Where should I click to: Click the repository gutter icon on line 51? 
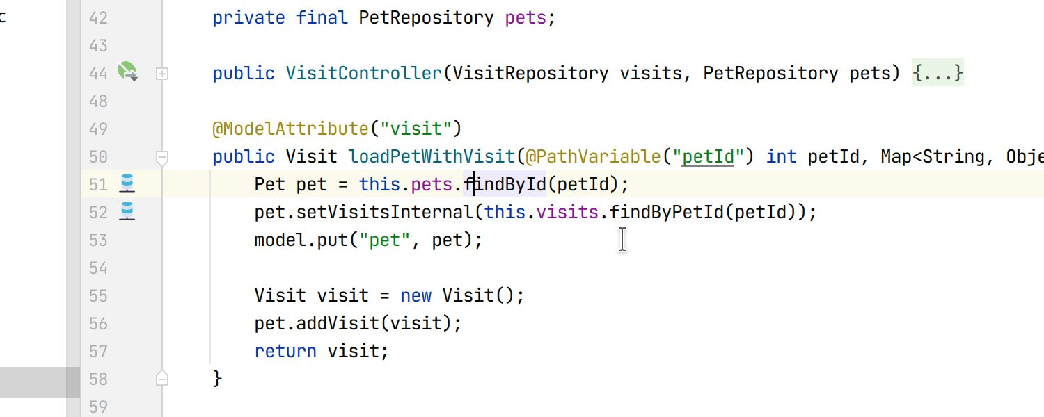127,183
